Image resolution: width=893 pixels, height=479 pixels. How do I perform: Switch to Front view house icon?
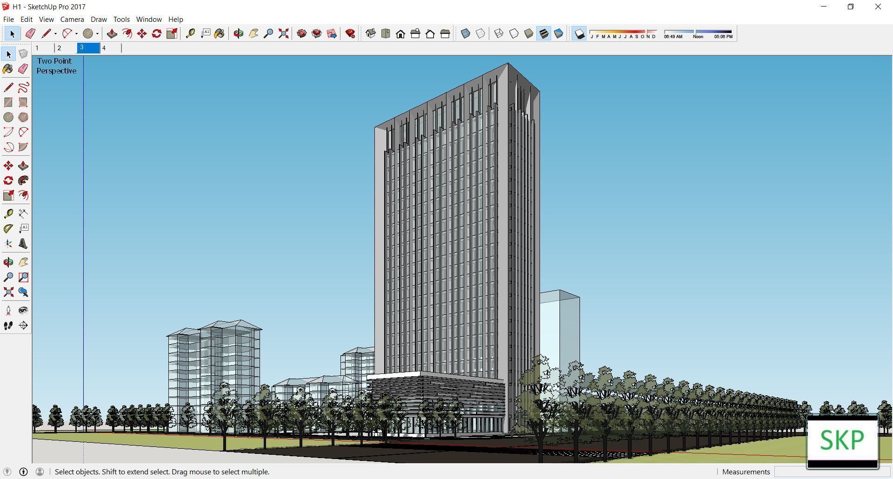click(400, 33)
